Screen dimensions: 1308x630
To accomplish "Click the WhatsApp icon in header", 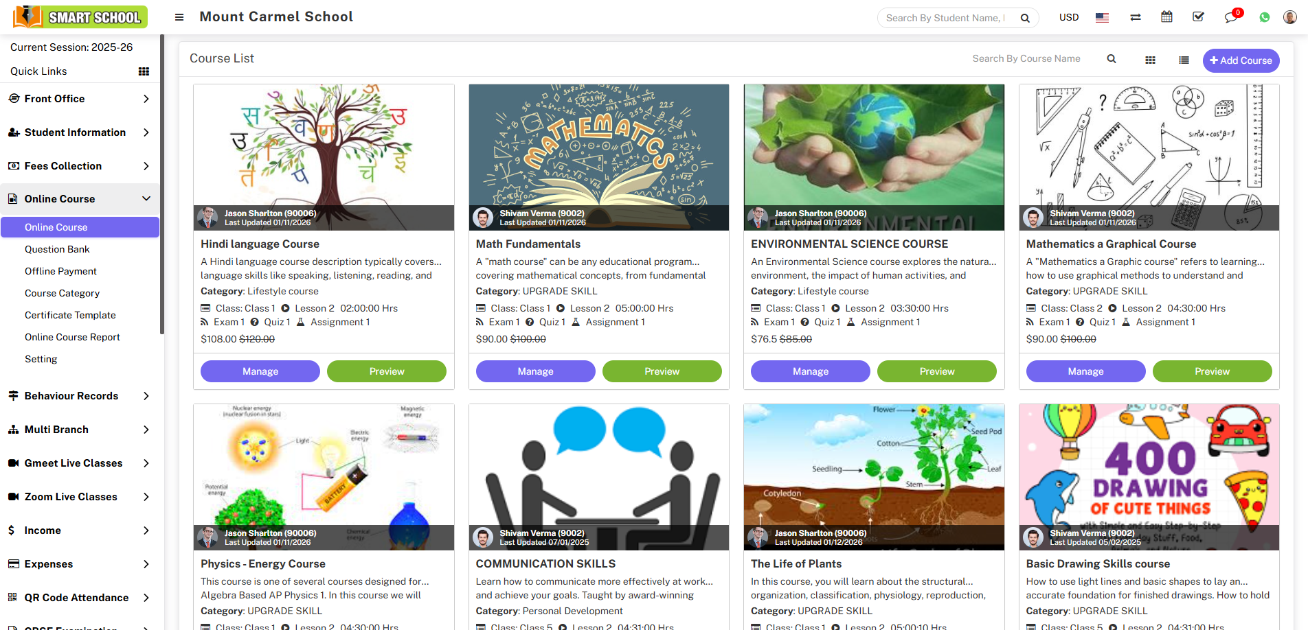I will coord(1264,17).
